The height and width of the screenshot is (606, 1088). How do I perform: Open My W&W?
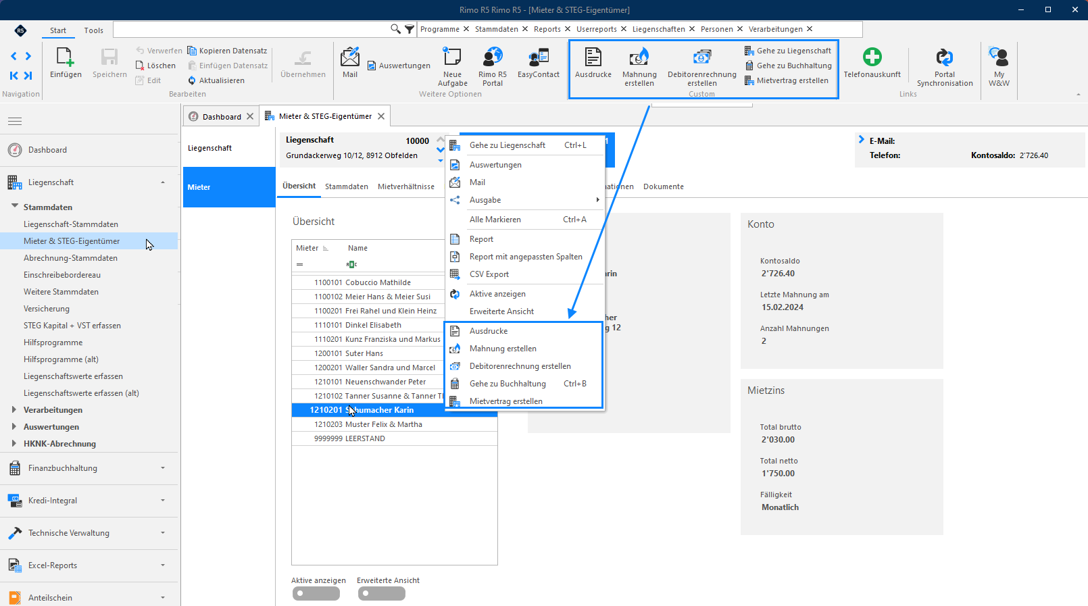999,67
